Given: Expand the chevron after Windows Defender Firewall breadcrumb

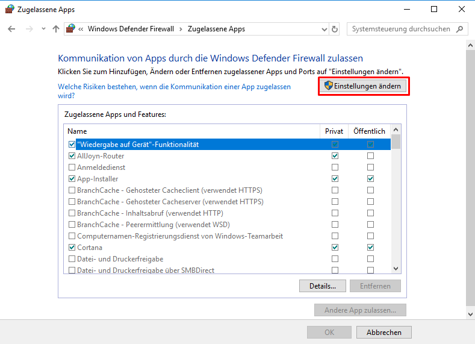Looking at the screenshot, I should tap(181, 29).
